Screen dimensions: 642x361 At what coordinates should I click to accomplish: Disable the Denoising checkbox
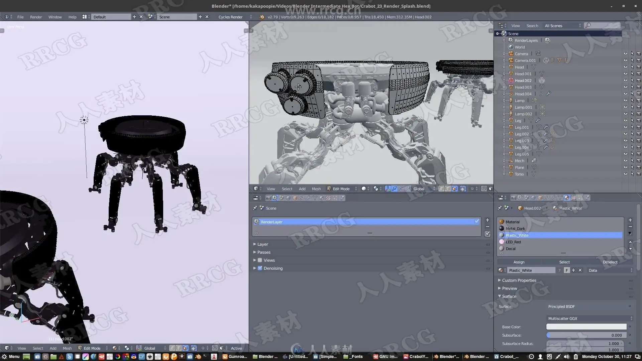(260, 268)
